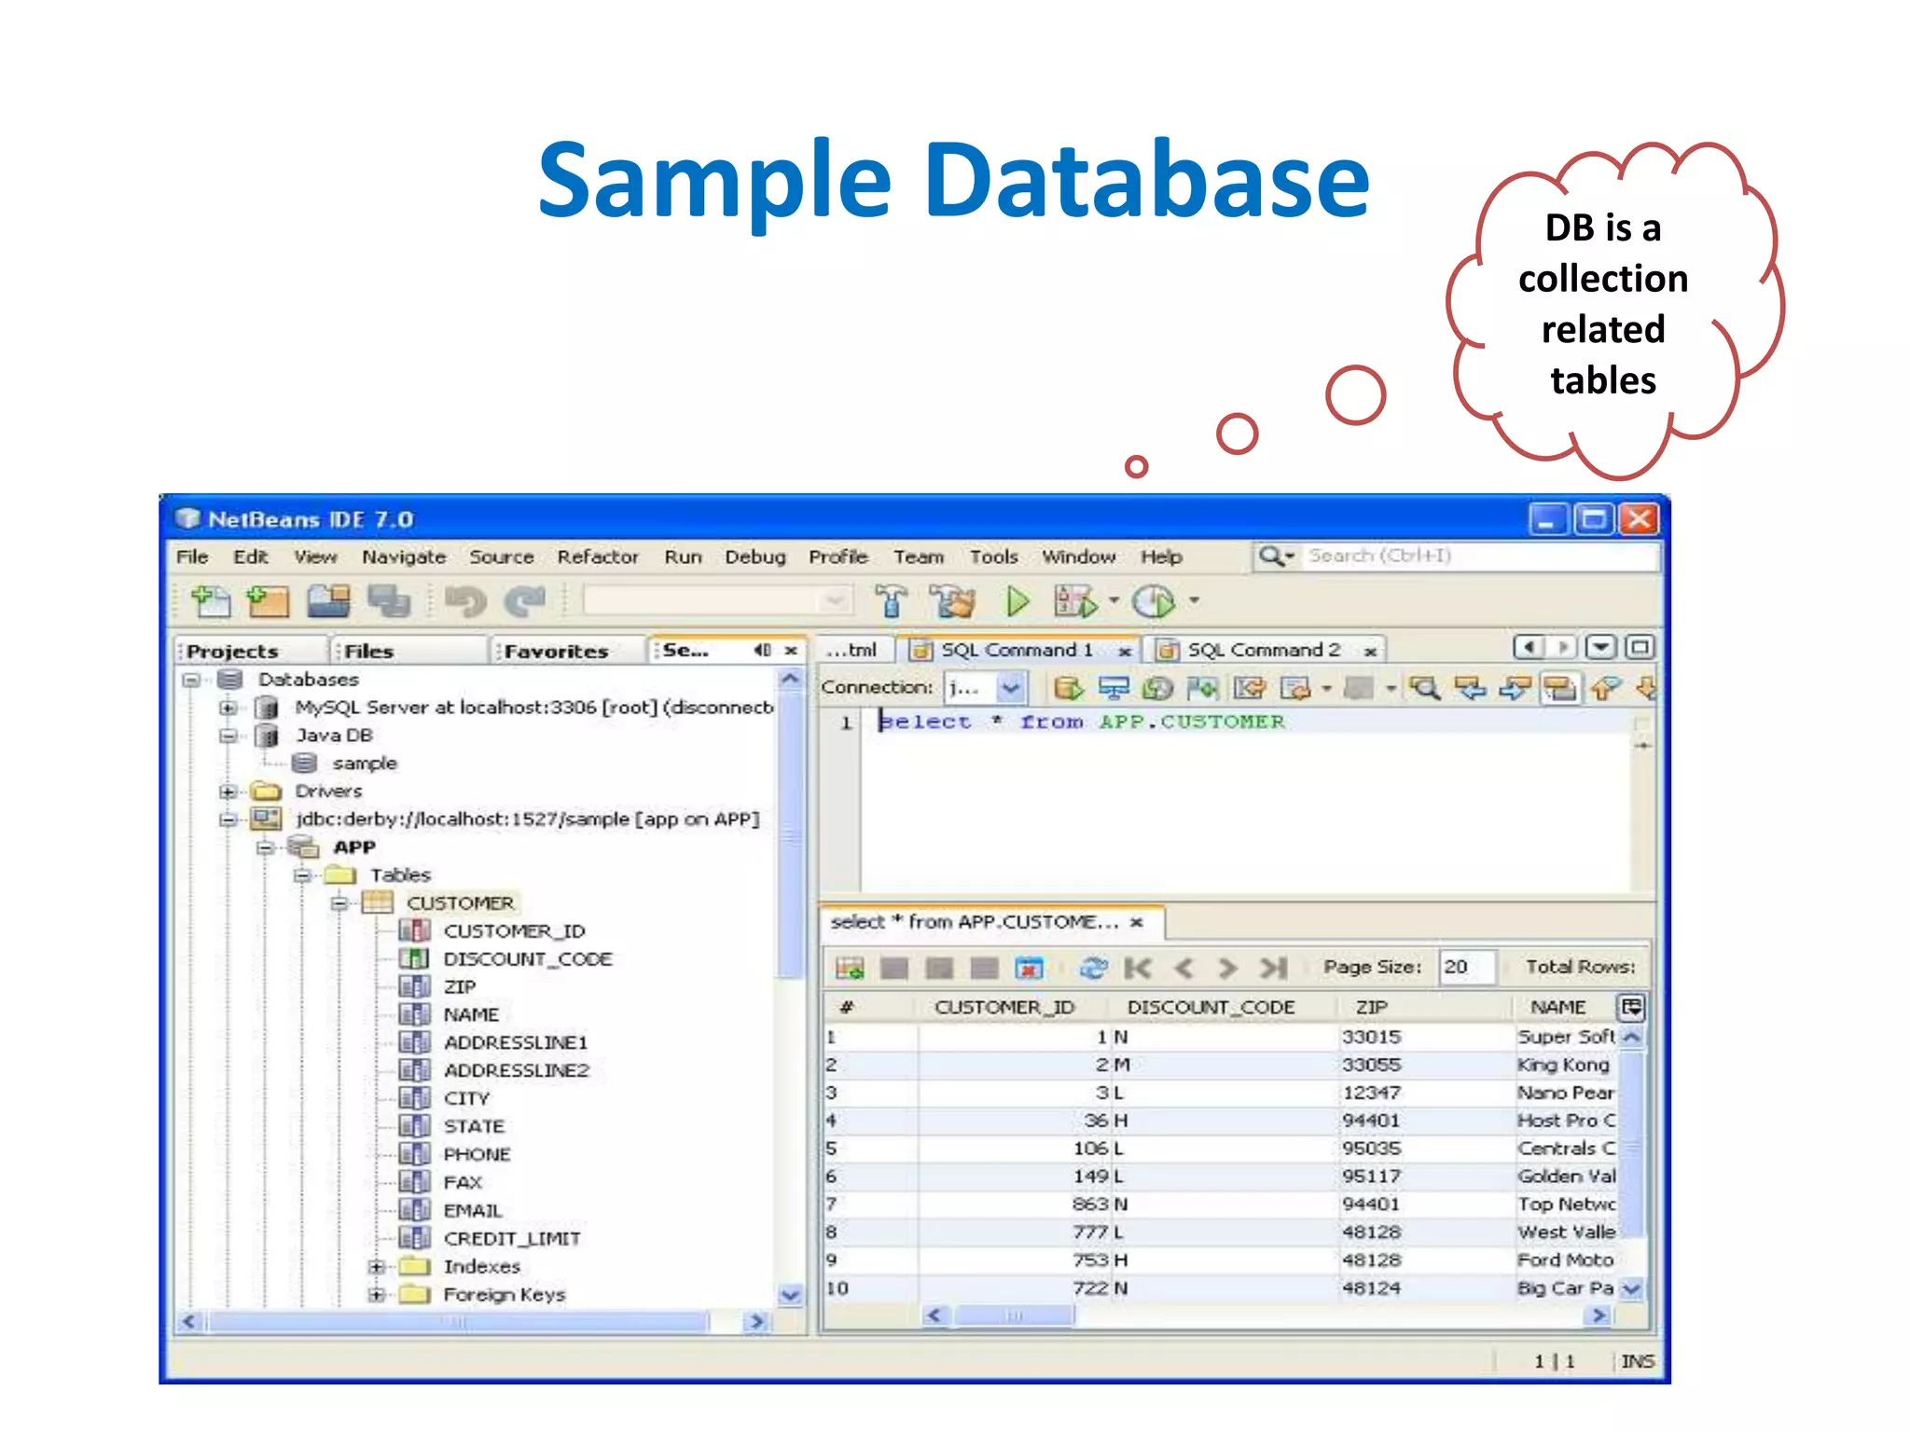Screen dimensions: 1910x1432
Task: Go to first page of results
Action: [1138, 968]
